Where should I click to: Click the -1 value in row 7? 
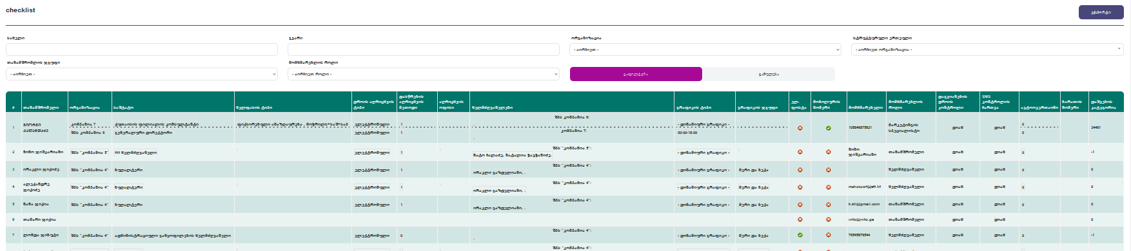pyautogui.click(x=1093, y=235)
